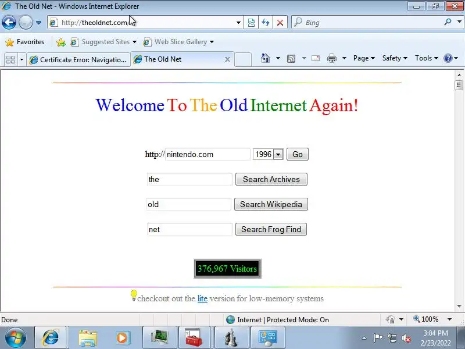Click the browser Back arrow button
Image resolution: width=465 pixels, height=349 pixels.
[x=9, y=22]
